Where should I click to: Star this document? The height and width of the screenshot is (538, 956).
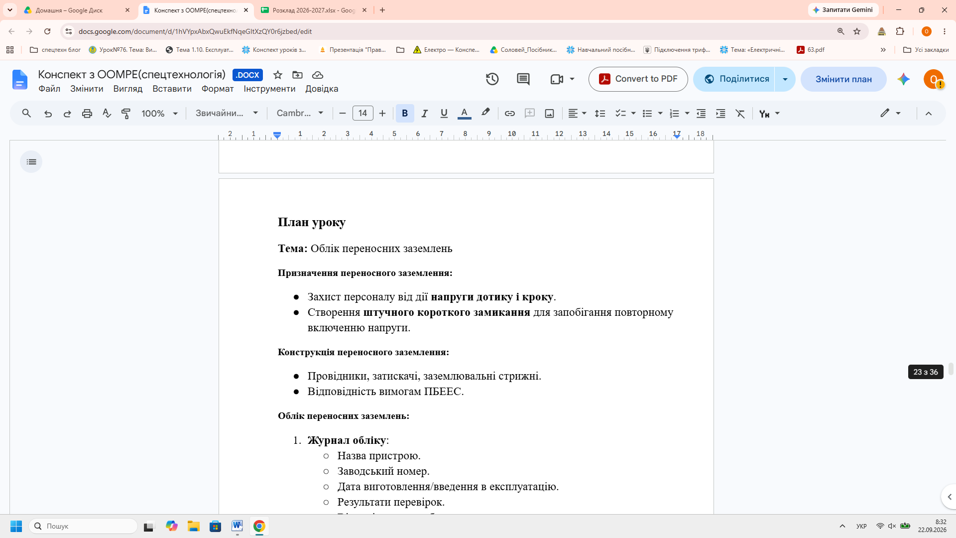click(x=278, y=75)
